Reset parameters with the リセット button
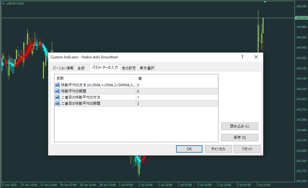The width and height of the screenshot is (308, 188). [x=247, y=149]
